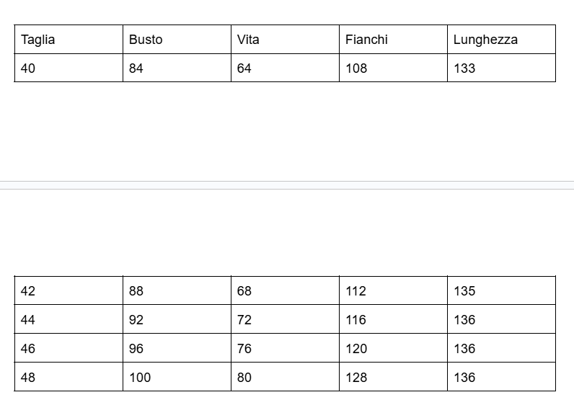Select the cell showing 135
Image resolution: width=574 pixels, height=400 pixels.
pyautogui.click(x=501, y=290)
